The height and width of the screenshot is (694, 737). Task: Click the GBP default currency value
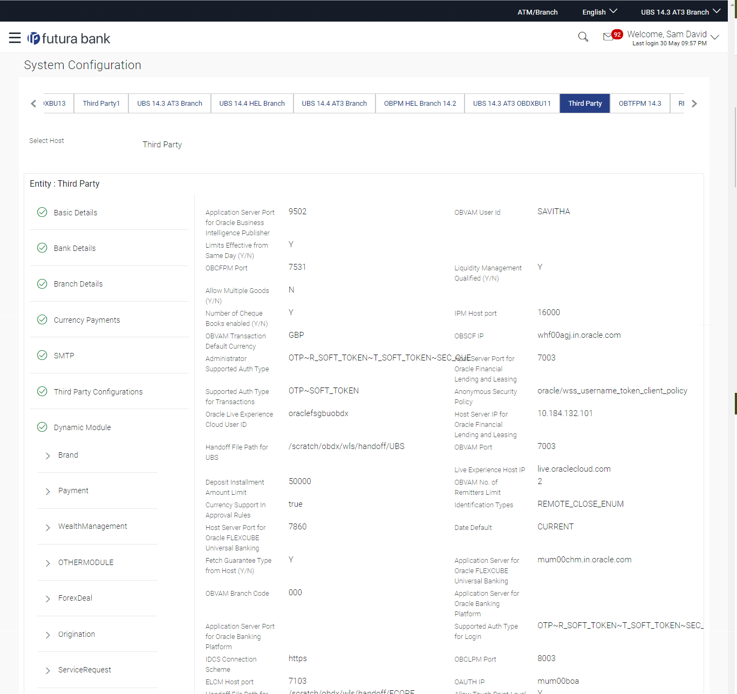(296, 335)
